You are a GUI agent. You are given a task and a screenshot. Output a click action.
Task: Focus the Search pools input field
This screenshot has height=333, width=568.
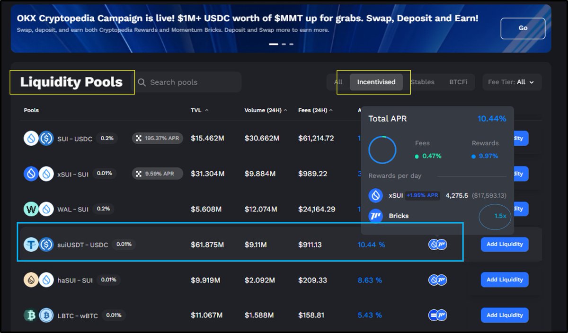[x=188, y=82]
